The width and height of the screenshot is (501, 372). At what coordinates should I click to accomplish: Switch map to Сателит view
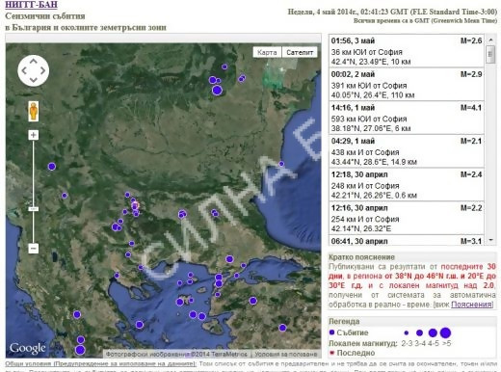point(300,52)
